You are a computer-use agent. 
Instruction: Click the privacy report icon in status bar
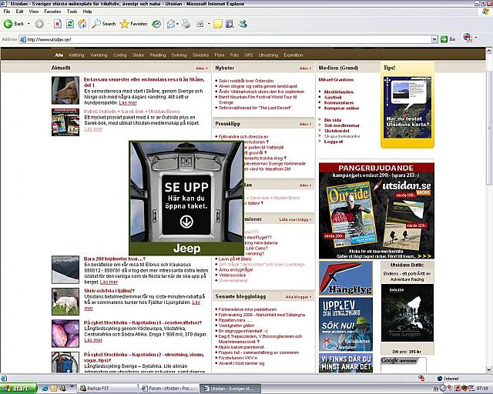(421, 379)
